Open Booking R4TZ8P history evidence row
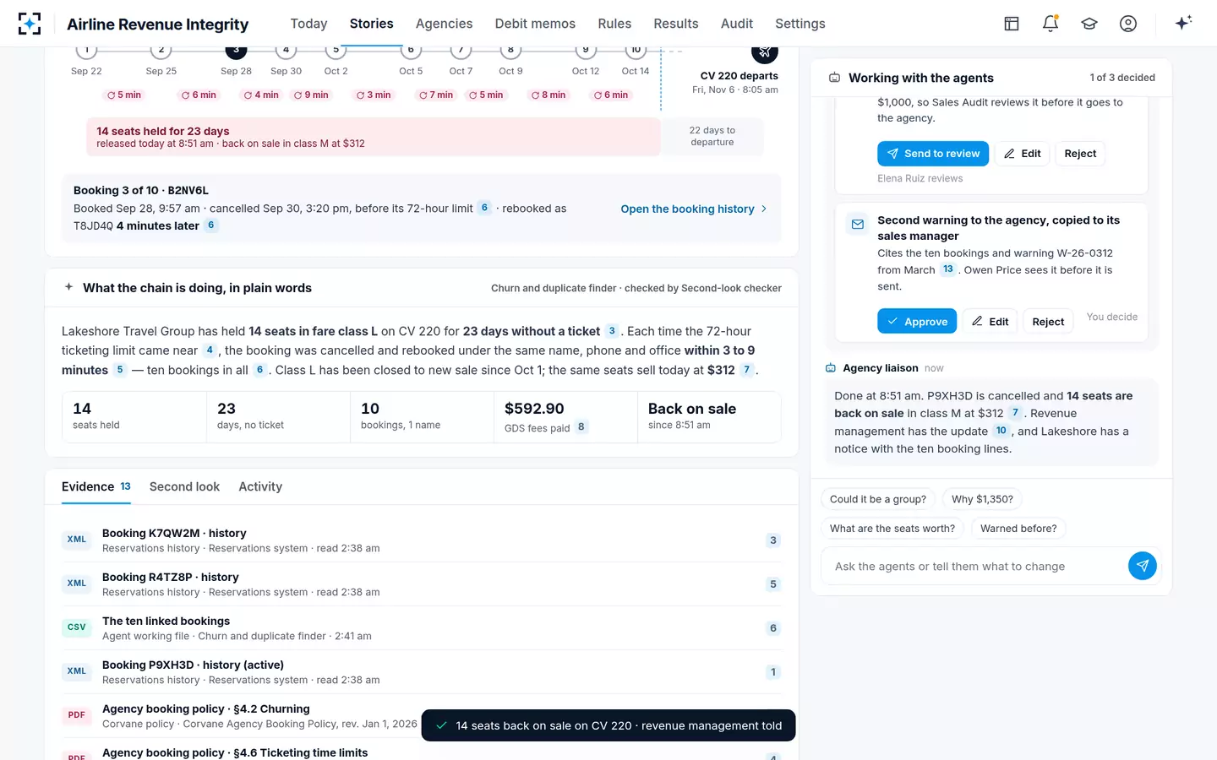1217x760 pixels. tap(421, 584)
